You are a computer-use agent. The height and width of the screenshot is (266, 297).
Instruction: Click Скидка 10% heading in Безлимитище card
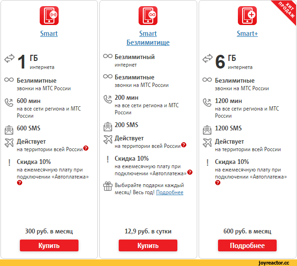pos(131,158)
